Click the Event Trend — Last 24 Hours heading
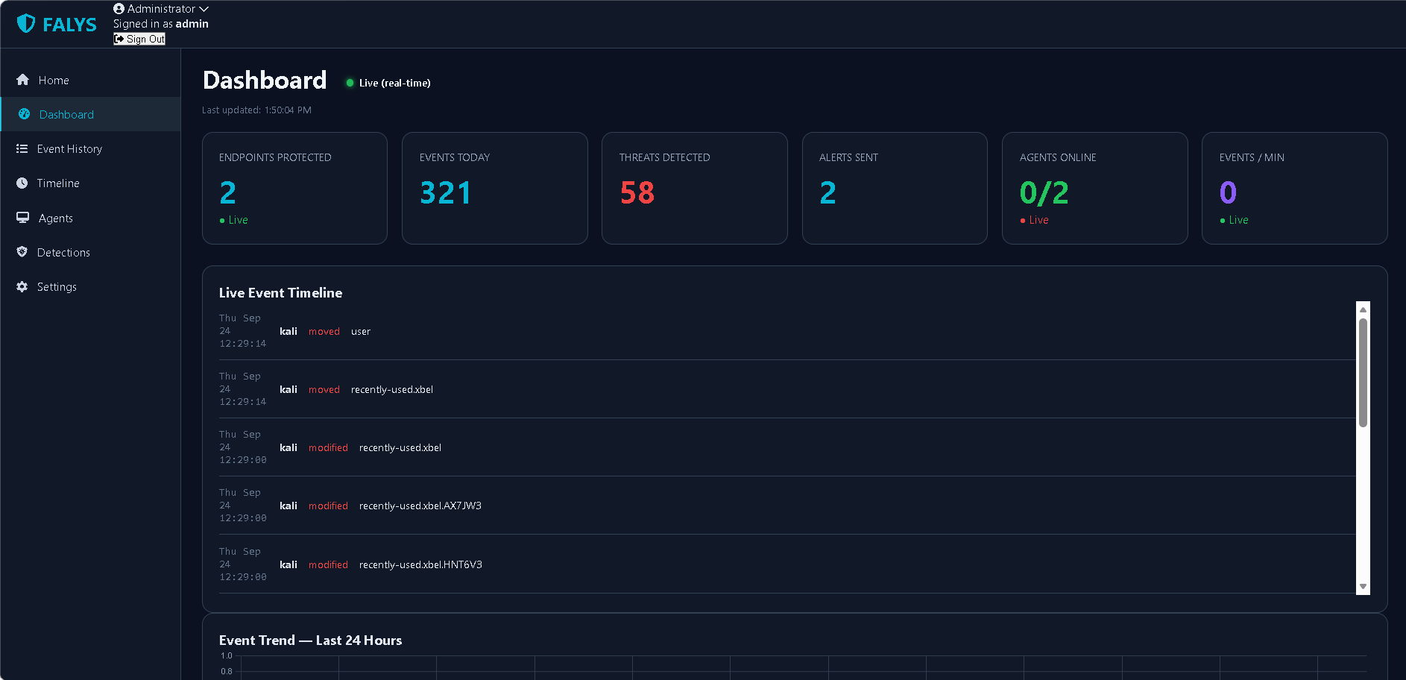The width and height of the screenshot is (1406, 680). click(310, 640)
